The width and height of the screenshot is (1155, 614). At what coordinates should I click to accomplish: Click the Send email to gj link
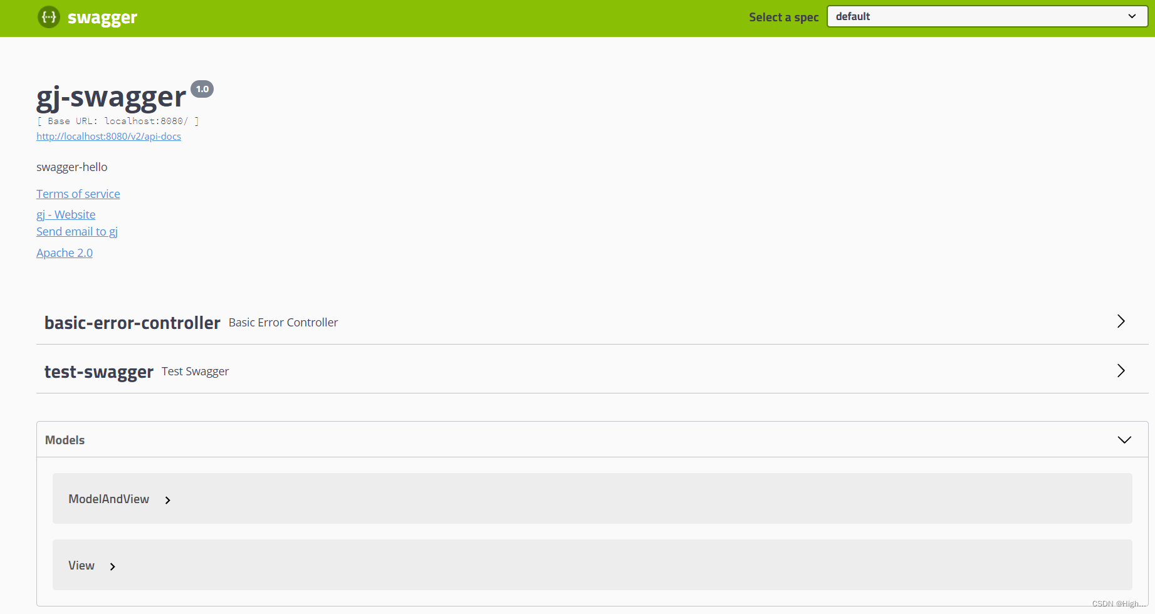pos(76,231)
